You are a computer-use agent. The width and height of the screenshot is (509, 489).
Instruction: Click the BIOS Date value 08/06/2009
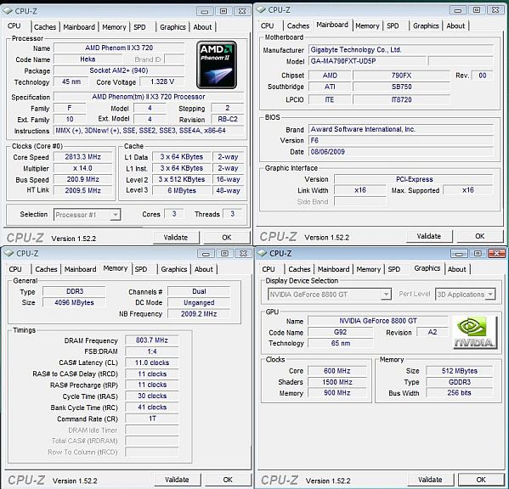401,152
